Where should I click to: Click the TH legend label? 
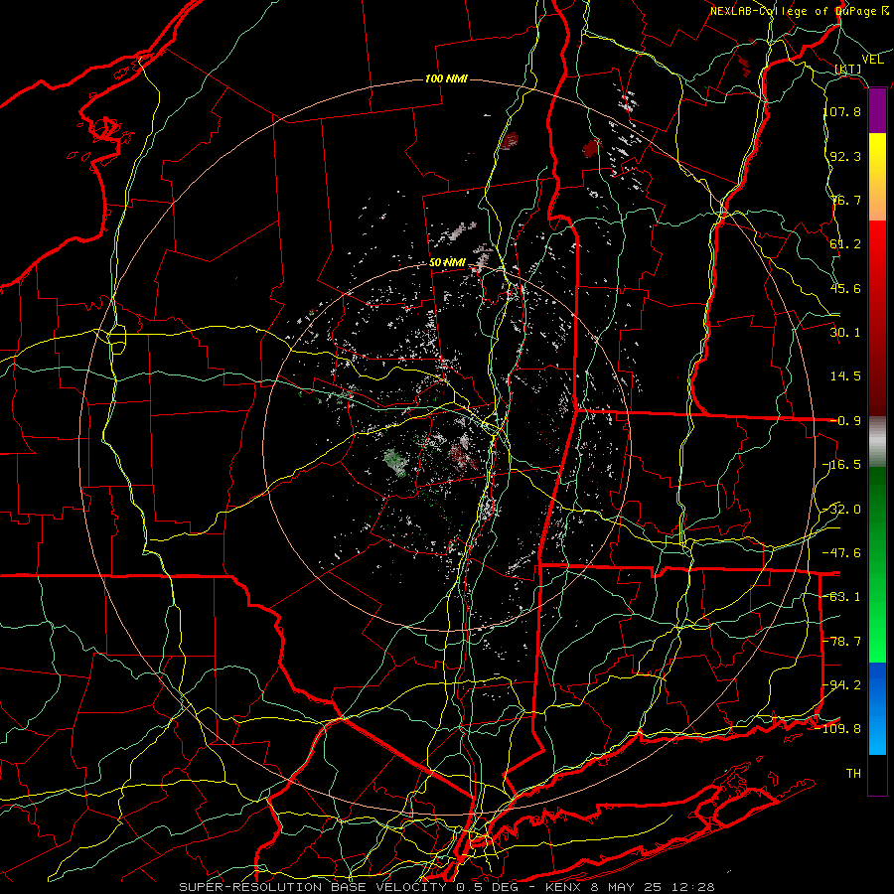coord(853,774)
